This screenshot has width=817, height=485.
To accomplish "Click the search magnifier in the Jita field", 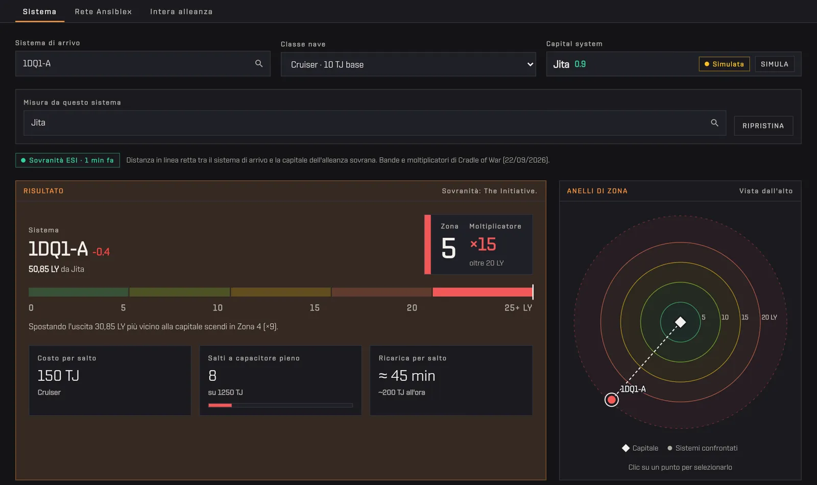I will point(714,123).
